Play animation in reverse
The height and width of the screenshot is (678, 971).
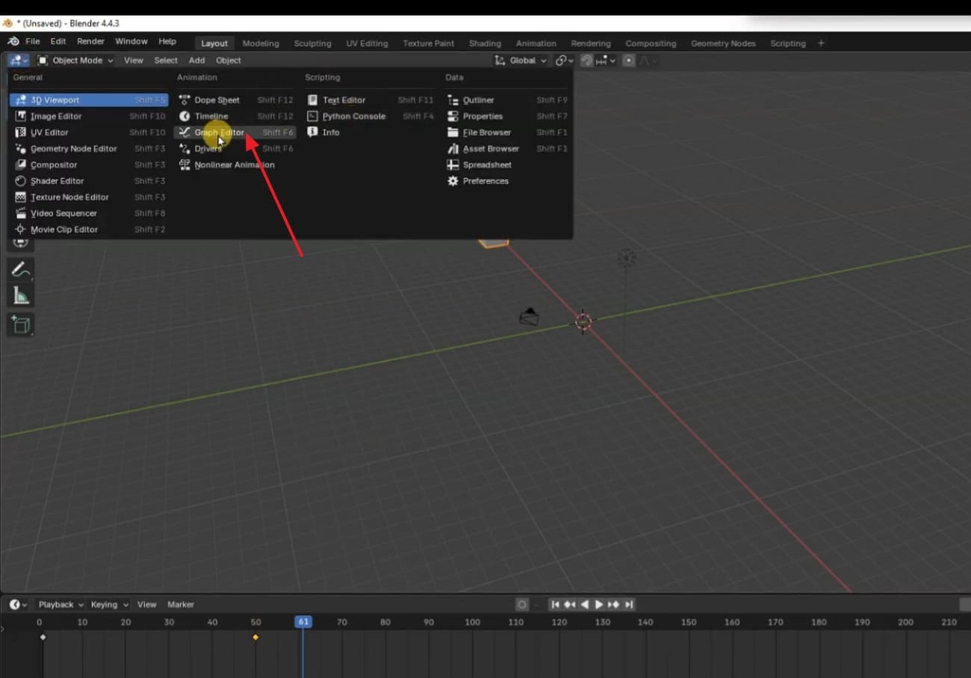[585, 604]
